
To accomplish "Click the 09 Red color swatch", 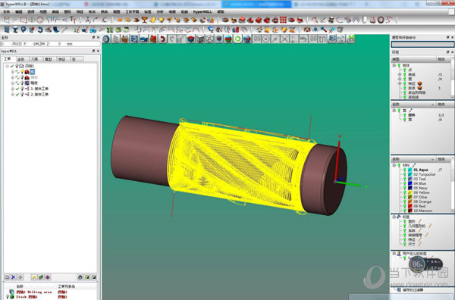I will (x=410, y=206).
